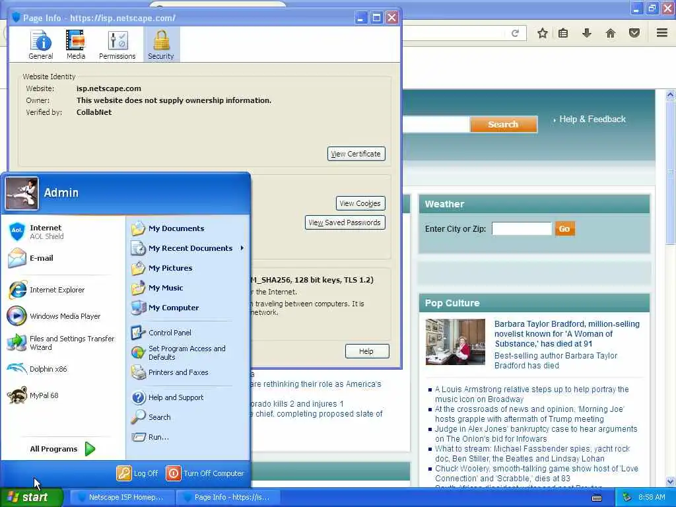Open Chuck Woolery article link
Screen dimensions: 676x507
tap(537, 473)
